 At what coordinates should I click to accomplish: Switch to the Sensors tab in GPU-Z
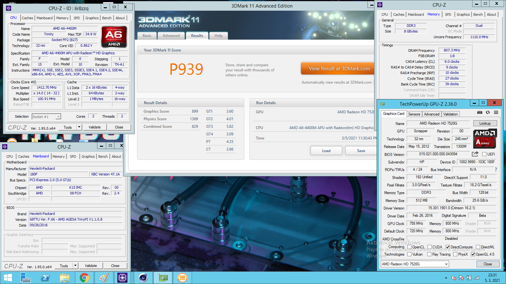(x=414, y=114)
